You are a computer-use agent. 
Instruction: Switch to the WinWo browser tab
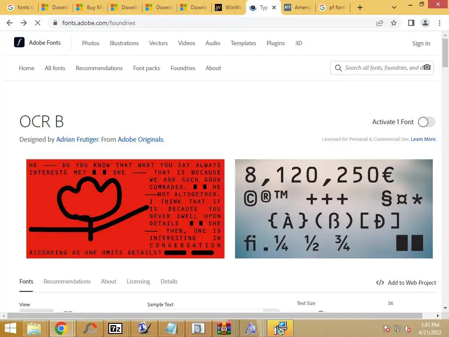[228, 7]
